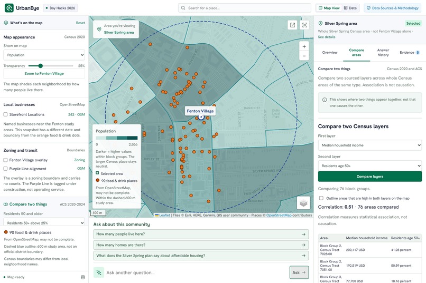Click the Selected status badge
This screenshot has width=426, height=283.
(x=413, y=23)
